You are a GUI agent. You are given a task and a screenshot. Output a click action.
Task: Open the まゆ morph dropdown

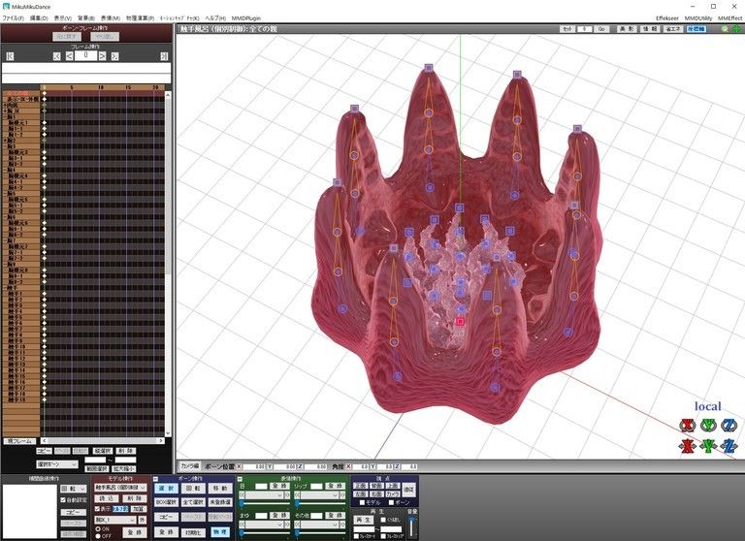click(265, 525)
